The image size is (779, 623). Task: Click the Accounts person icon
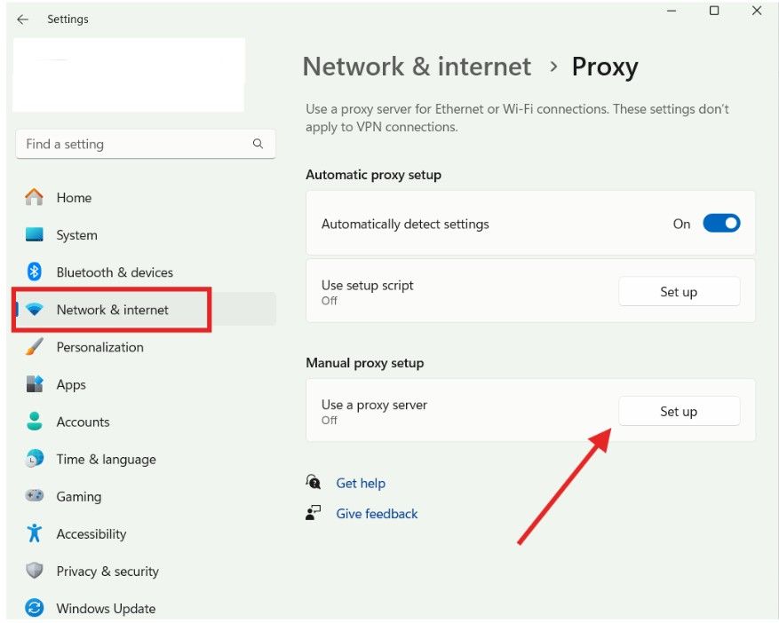tap(34, 421)
